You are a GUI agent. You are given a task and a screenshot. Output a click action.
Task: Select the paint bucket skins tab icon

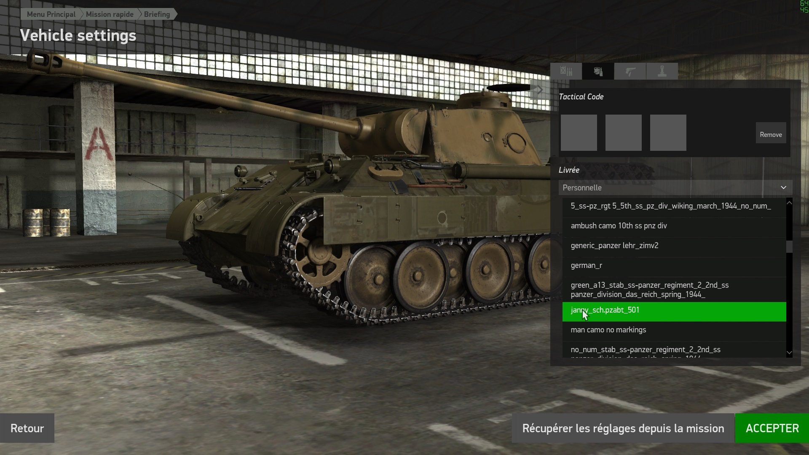tap(598, 71)
